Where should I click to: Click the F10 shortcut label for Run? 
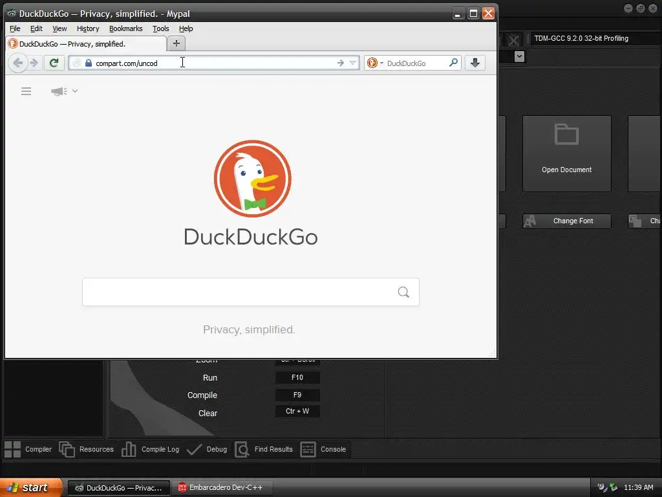coord(297,377)
